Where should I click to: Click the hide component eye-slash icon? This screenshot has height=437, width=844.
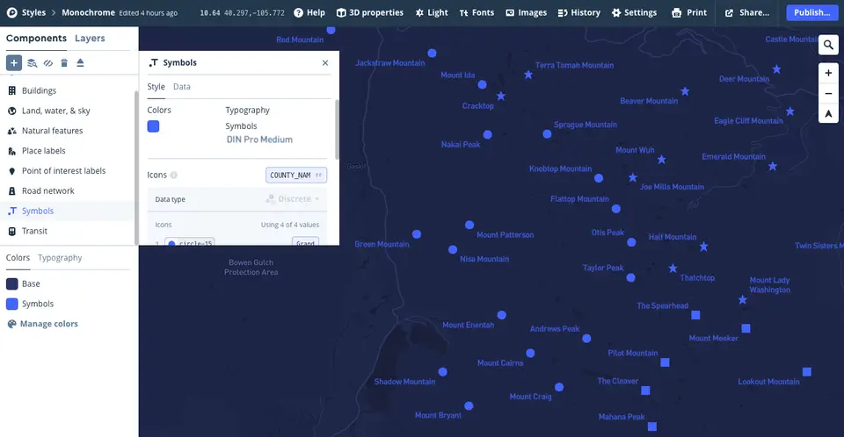[x=48, y=63]
